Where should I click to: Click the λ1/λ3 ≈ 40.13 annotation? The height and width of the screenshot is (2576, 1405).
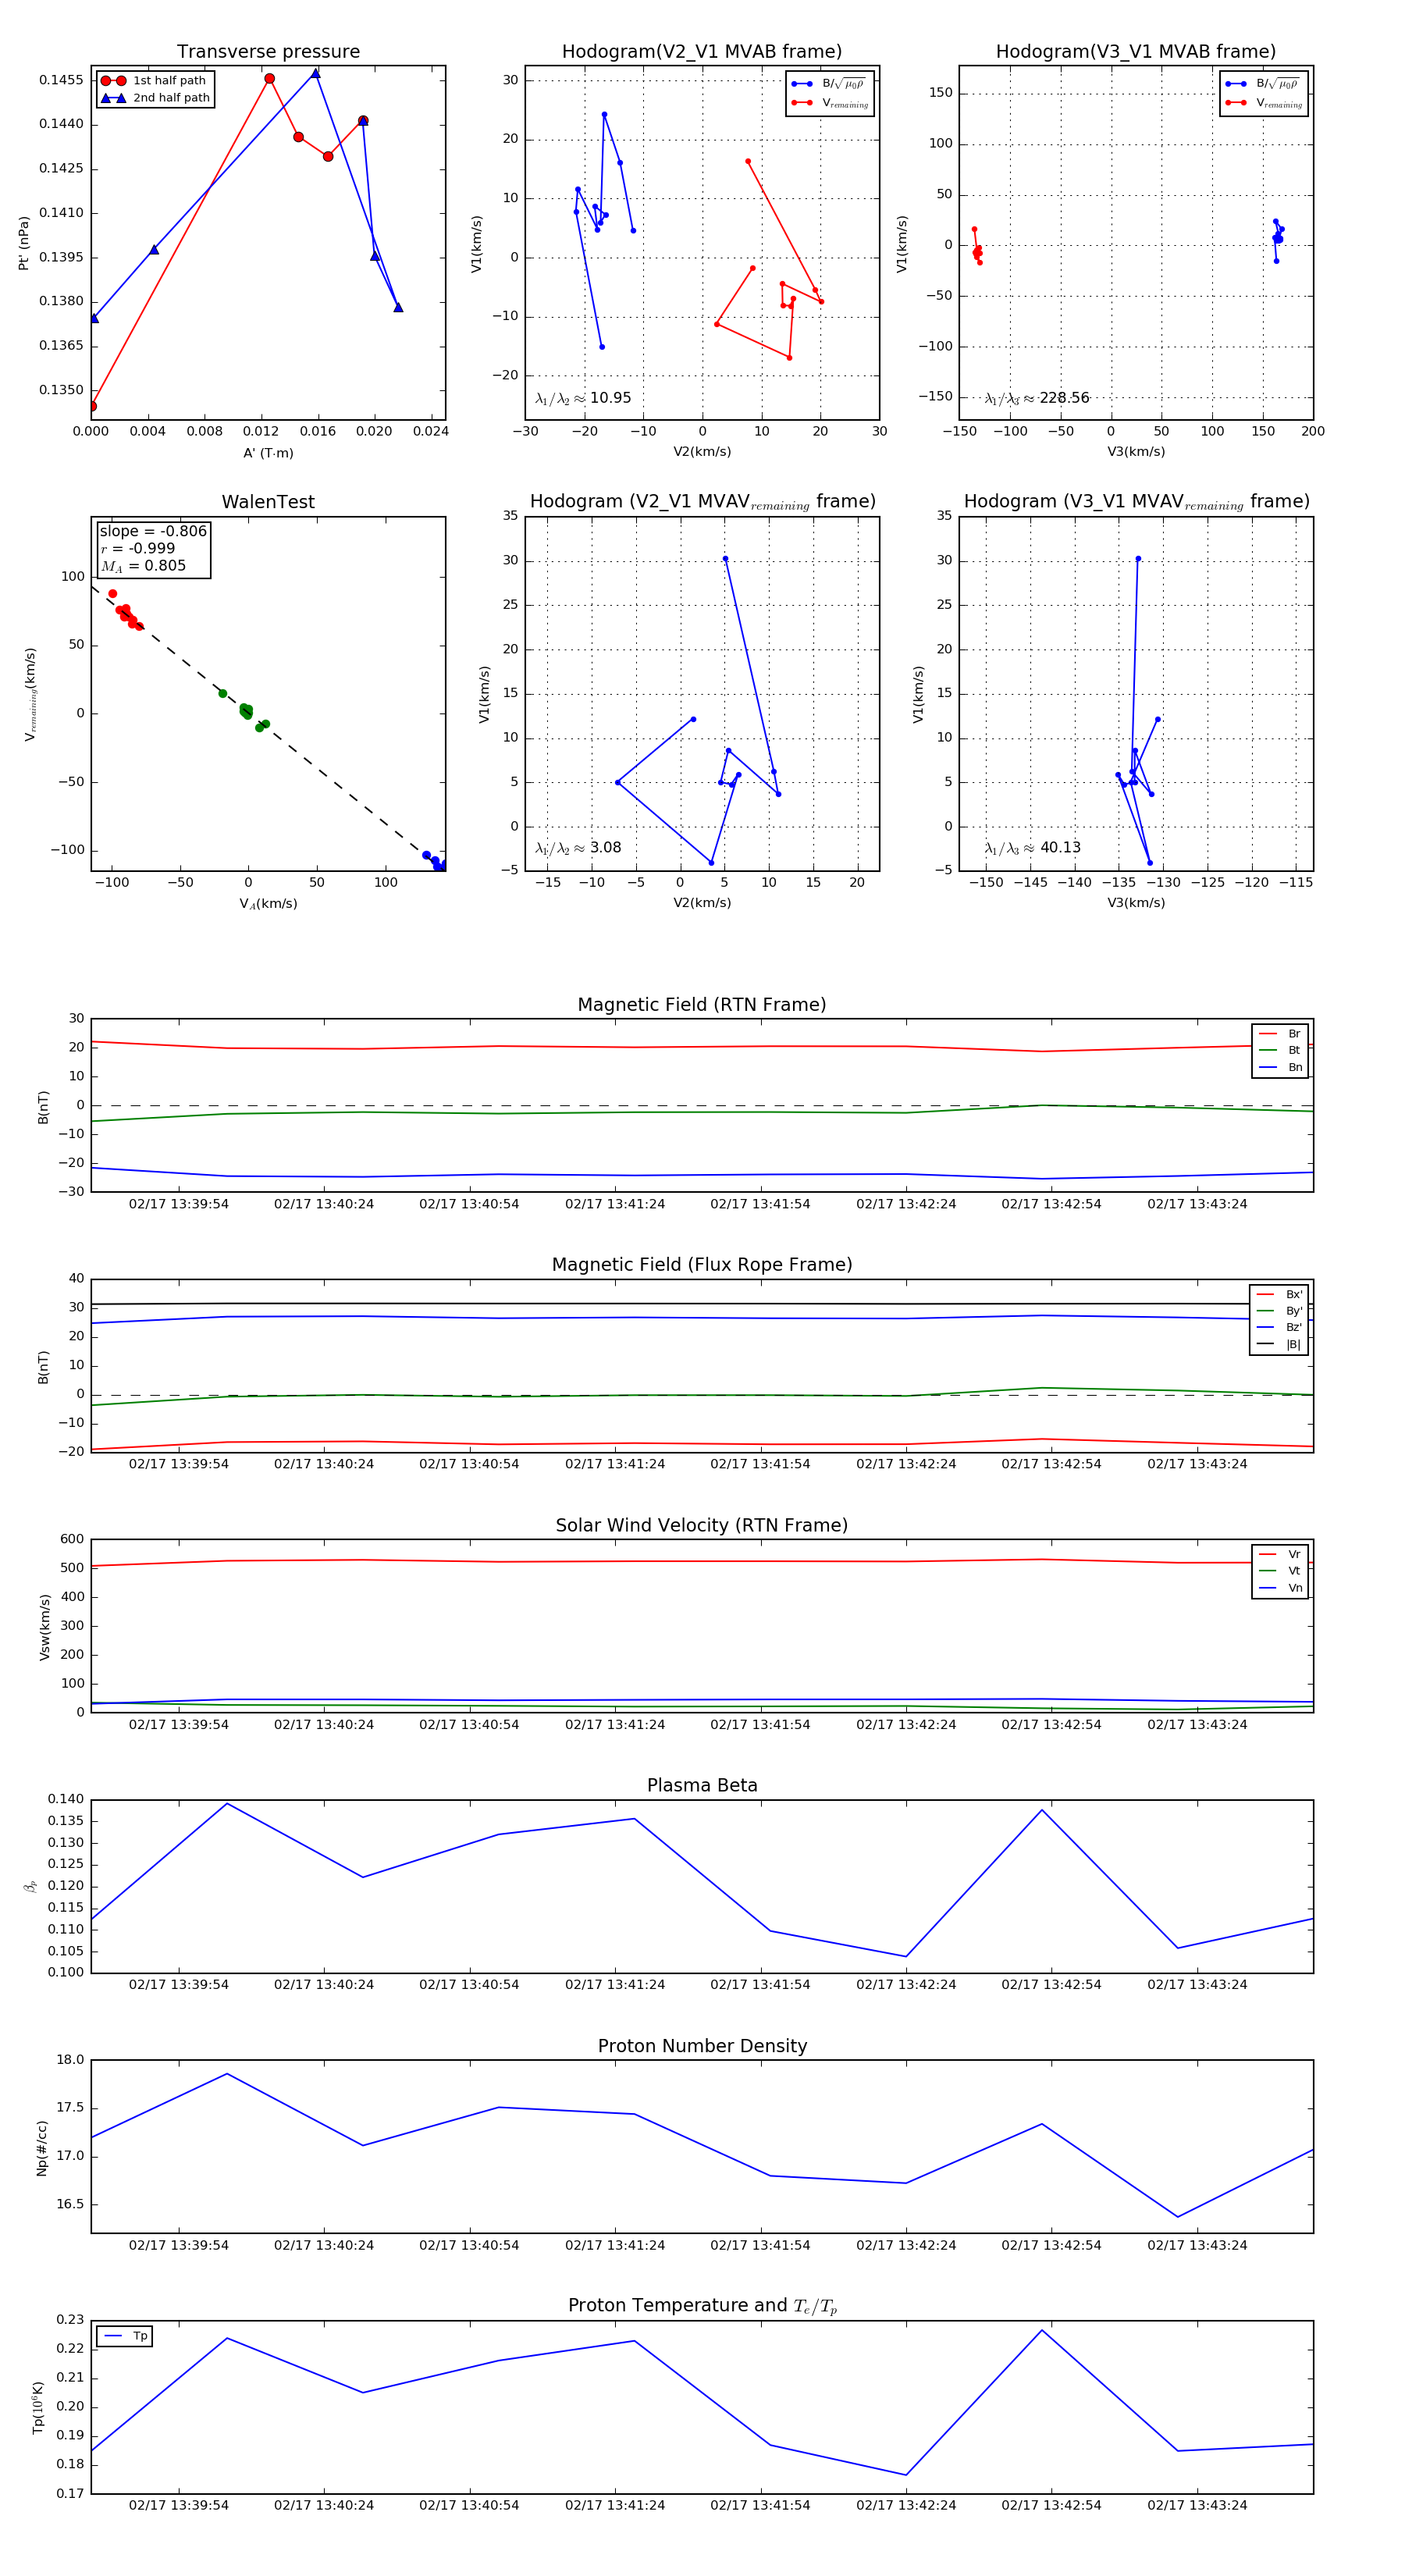point(1033,848)
